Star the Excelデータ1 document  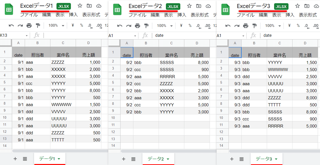[x=80, y=6]
